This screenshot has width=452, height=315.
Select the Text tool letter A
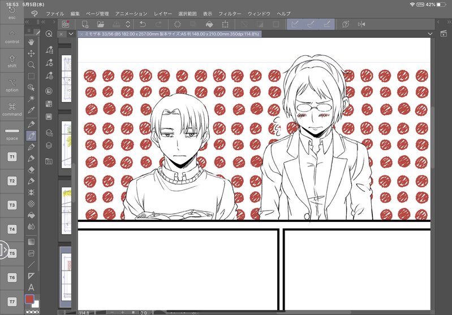click(31, 287)
